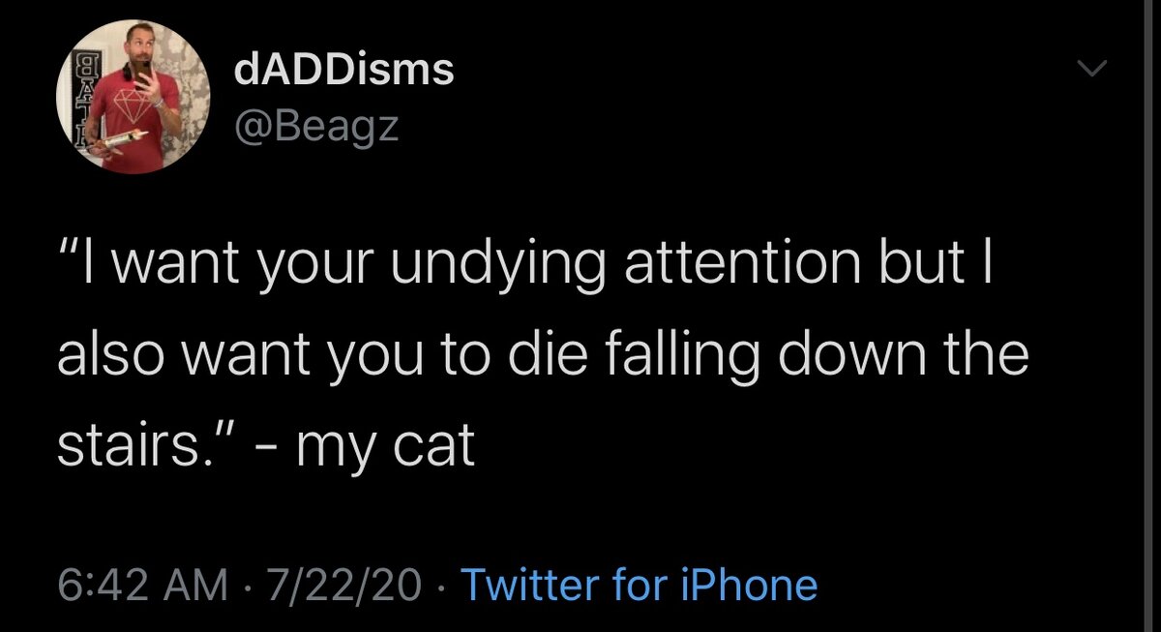This screenshot has width=1161, height=632.
Task: Click the display name dADDisms
Action: 343,68
